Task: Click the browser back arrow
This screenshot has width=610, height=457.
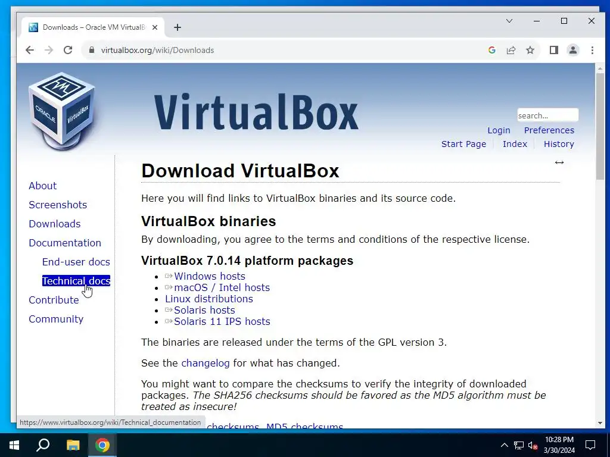Action: point(30,50)
